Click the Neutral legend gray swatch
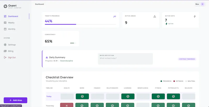This screenshot has height=107, width=209. point(186,81)
